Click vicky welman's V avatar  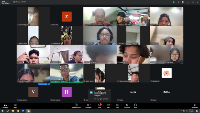[x=33, y=92]
